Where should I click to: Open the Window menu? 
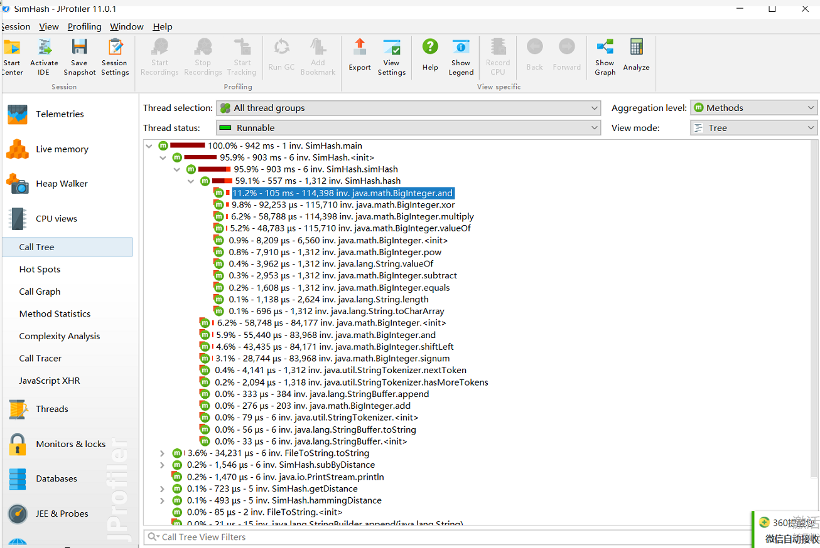point(127,26)
